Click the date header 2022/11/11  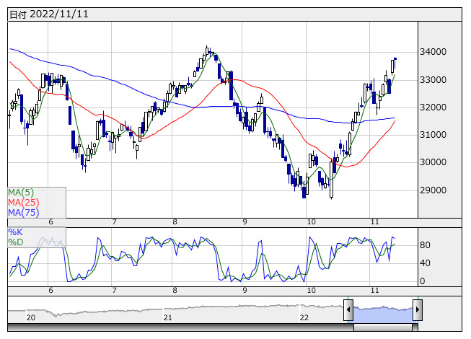pos(59,14)
